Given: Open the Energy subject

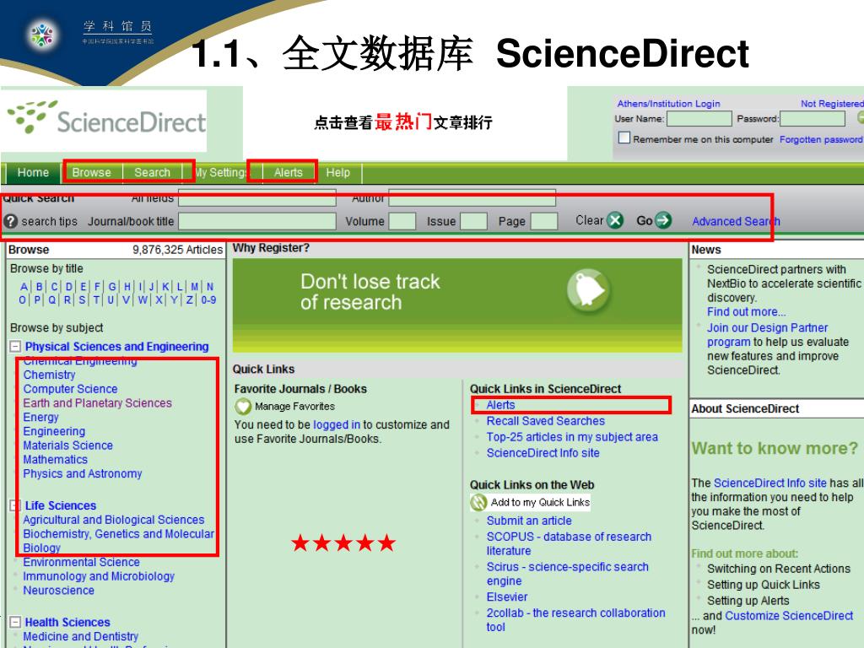Looking at the screenshot, I should 40,418.
